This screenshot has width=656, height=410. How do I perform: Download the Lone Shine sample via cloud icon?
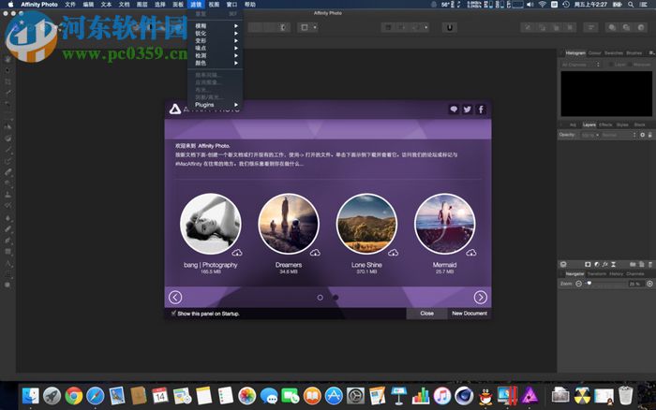(394, 253)
